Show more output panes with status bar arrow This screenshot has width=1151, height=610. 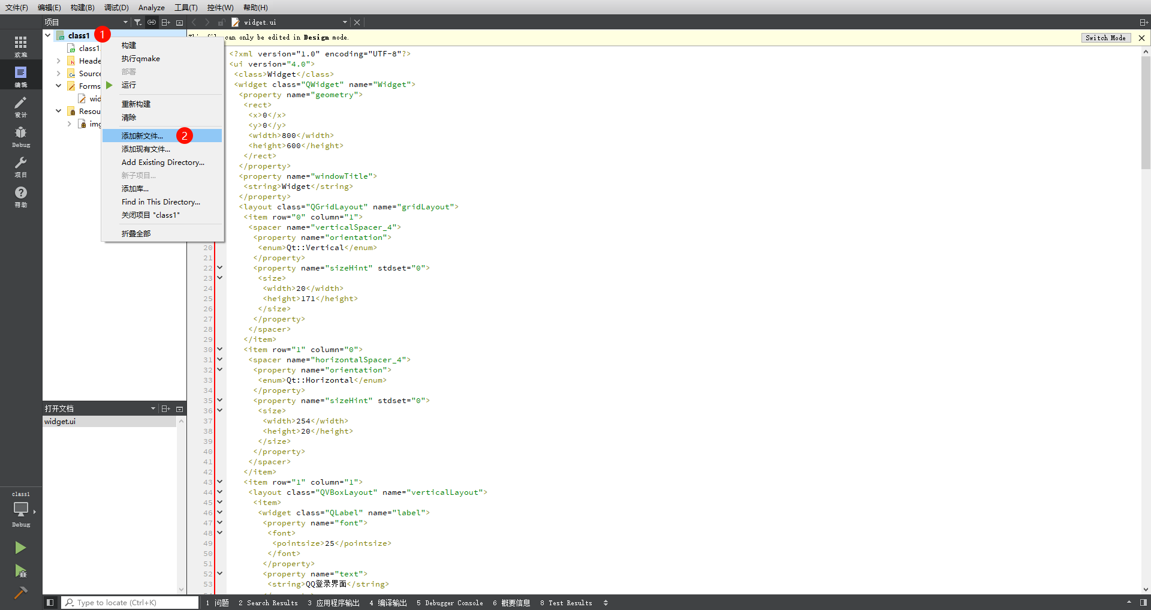click(x=1129, y=602)
